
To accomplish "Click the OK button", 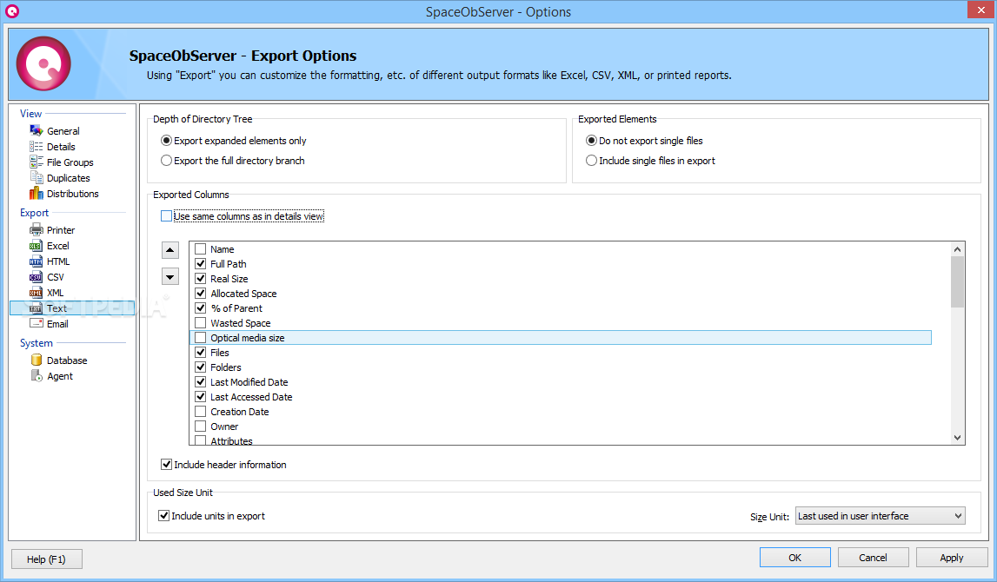I will 794,557.
